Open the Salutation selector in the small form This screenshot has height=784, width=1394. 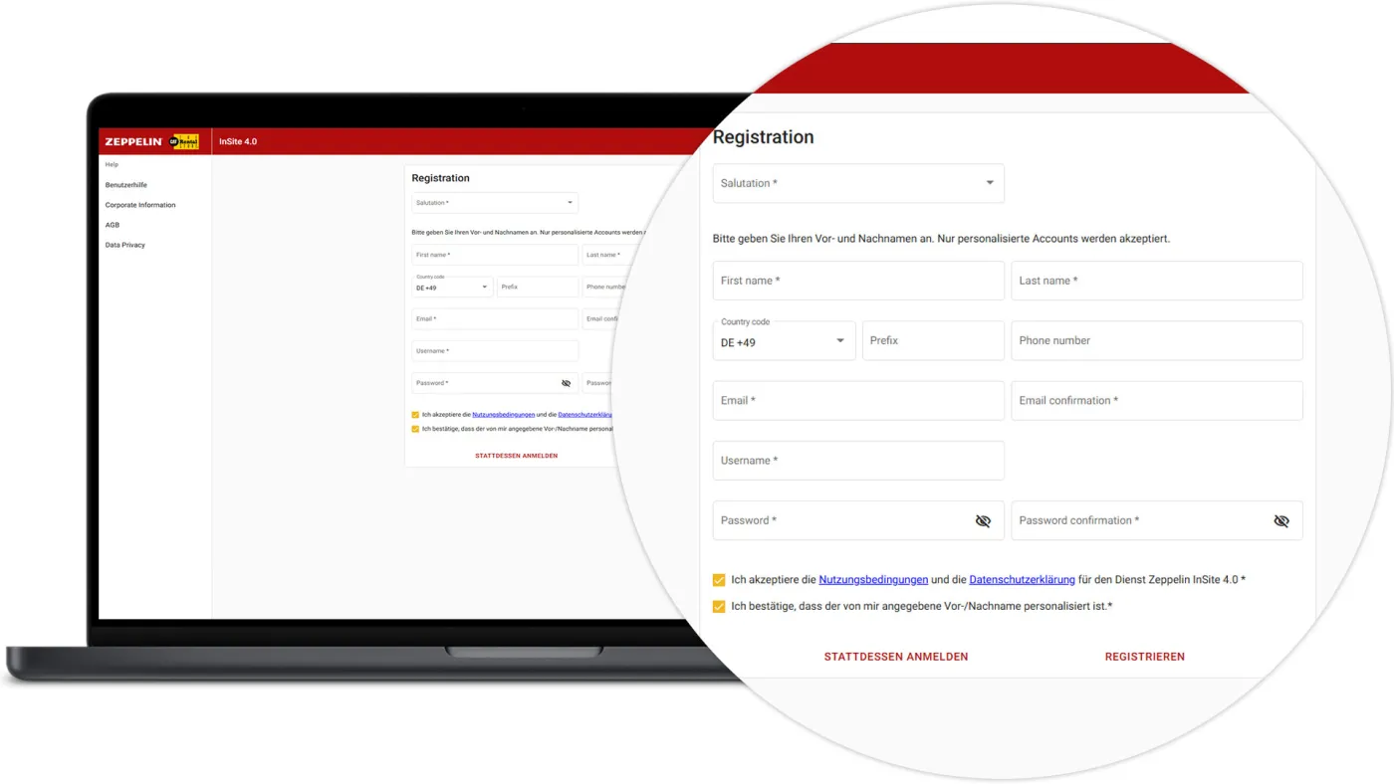(495, 202)
